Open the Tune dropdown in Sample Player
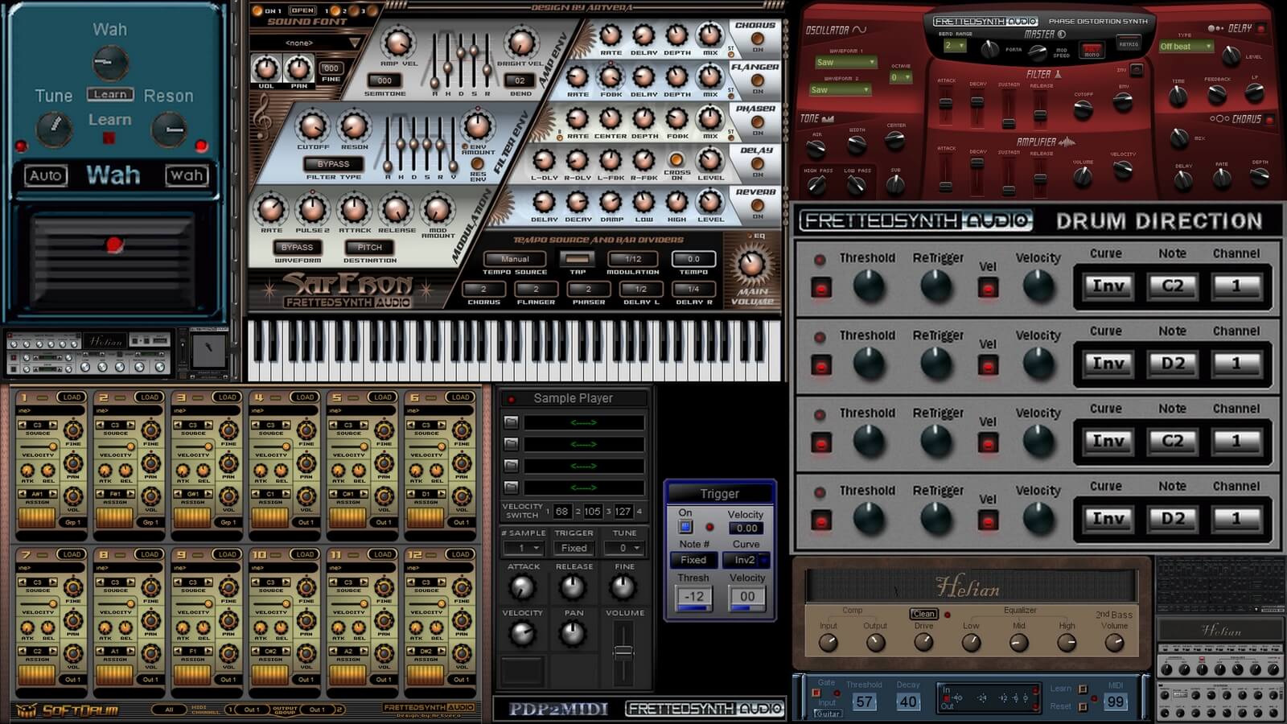The height and width of the screenshot is (724, 1287). pyautogui.click(x=624, y=548)
